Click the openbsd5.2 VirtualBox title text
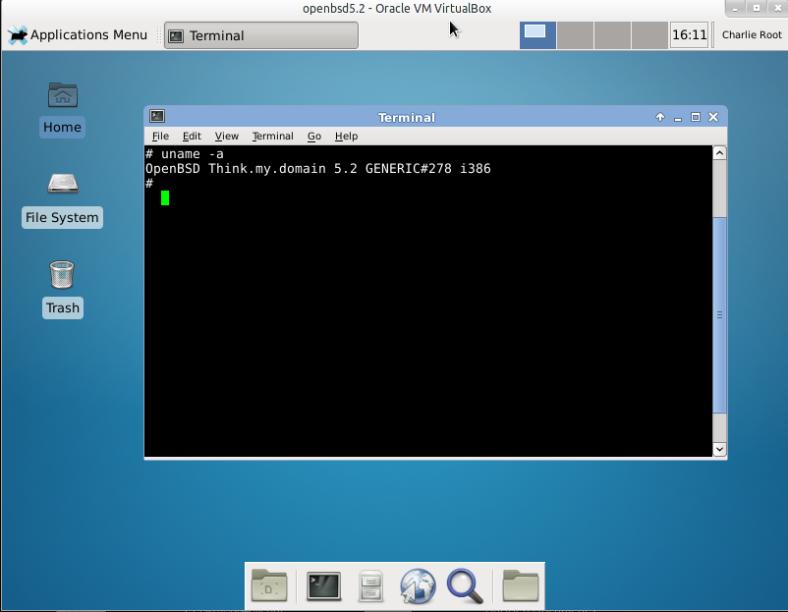 point(397,9)
